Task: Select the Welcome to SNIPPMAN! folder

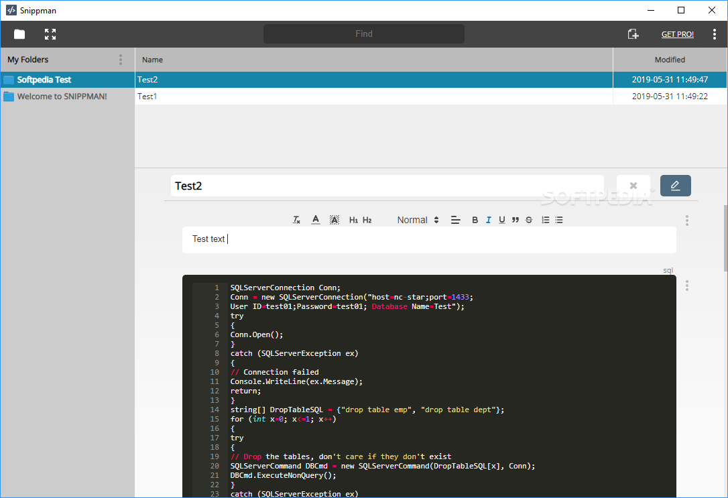Action: pyautogui.click(x=67, y=96)
